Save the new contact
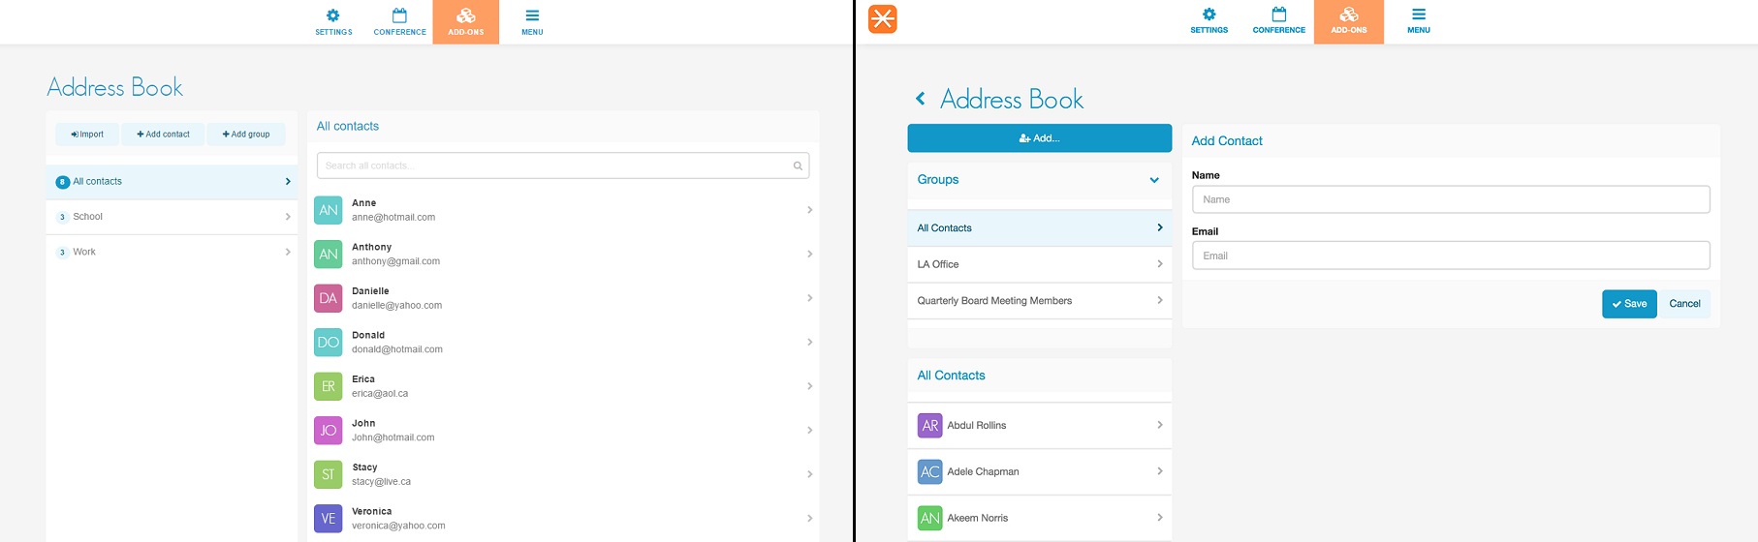 tap(1629, 304)
